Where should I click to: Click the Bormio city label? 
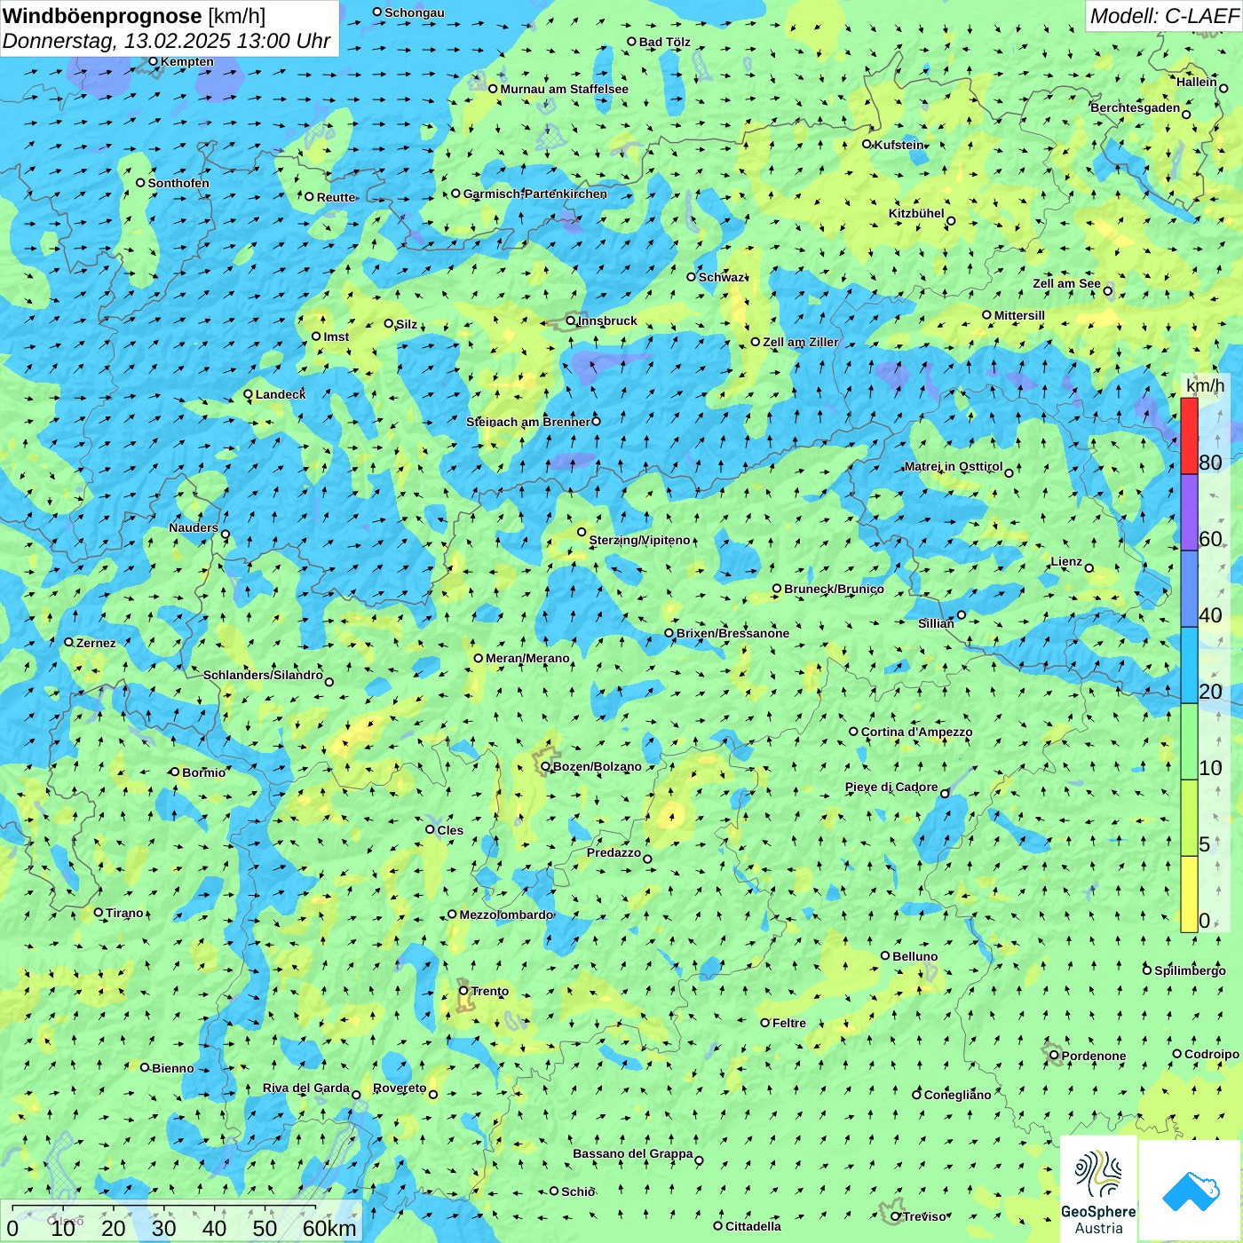coord(203,772)
